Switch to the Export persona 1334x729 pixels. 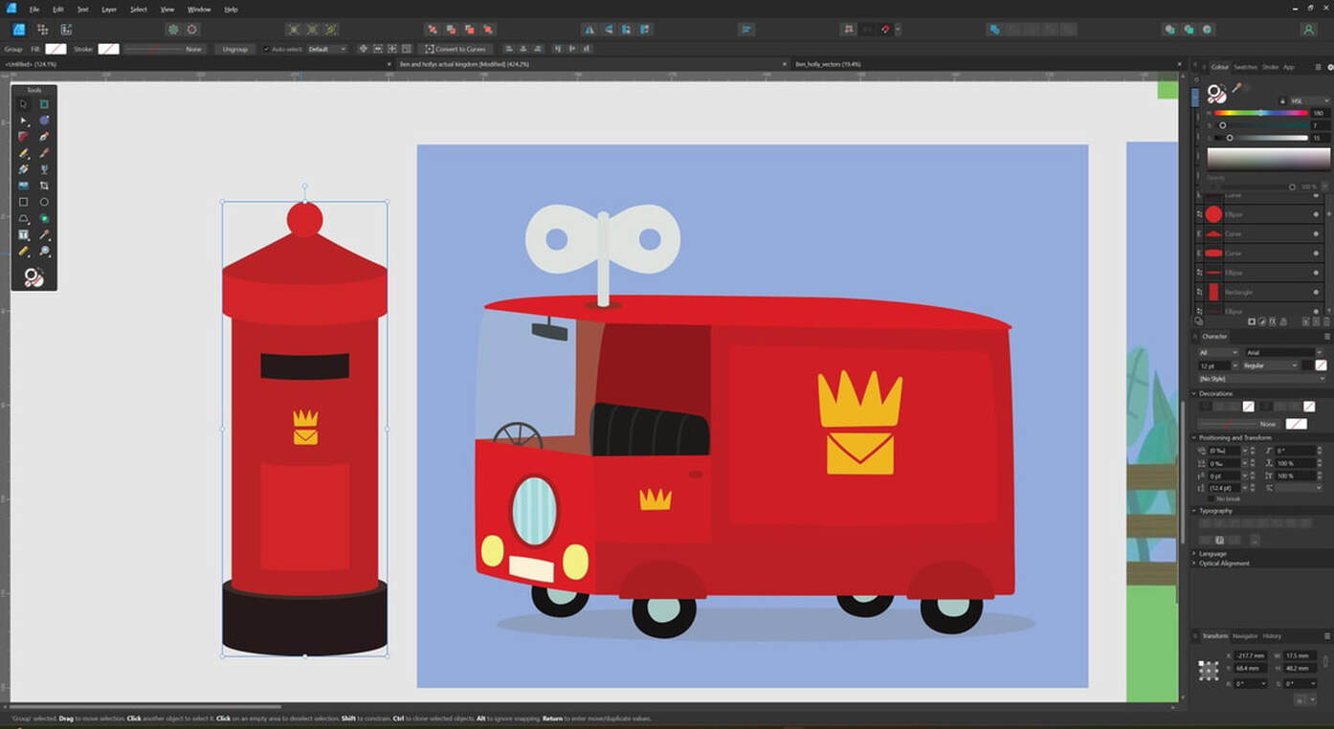click(x=66, y=30)
